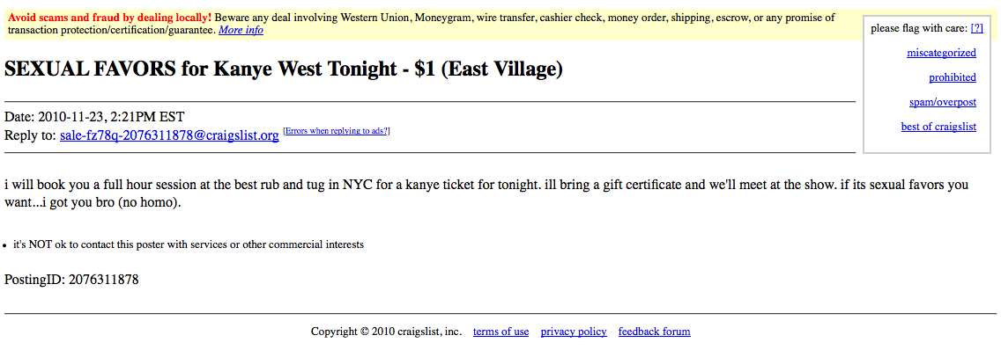This screenshot has height=350, width=1001.
Task: Click the reply-to craigslist email address
Action: 169,135
